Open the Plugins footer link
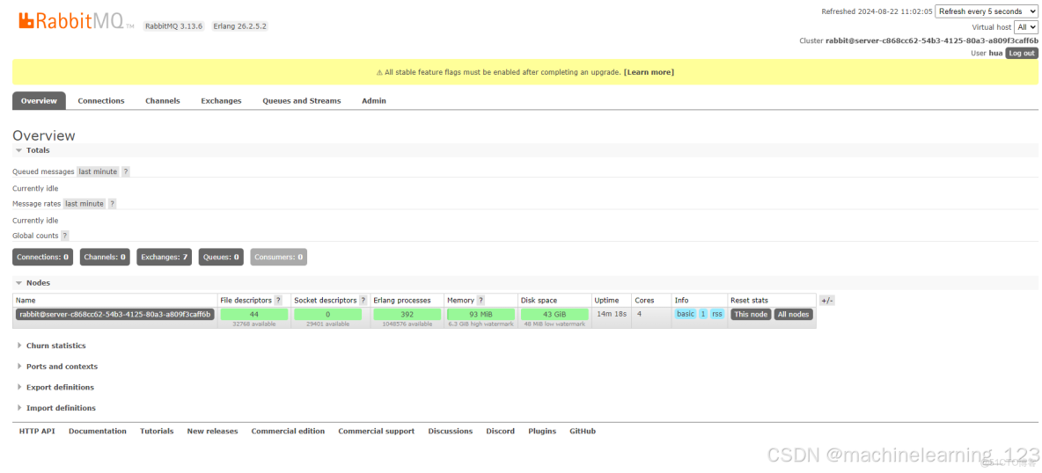This screenshot has height=473, width=1042. tap(542, 431)
